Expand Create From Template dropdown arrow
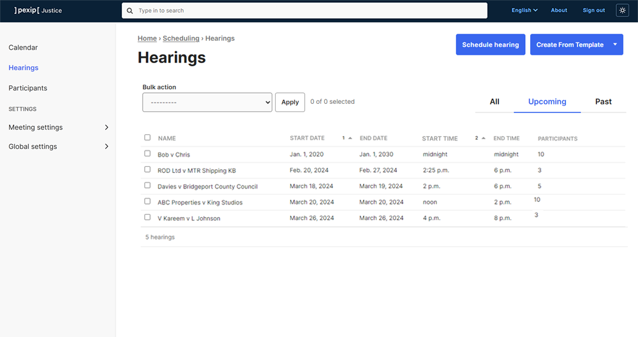The height and width of the screenshot is (337, 638). pyautogui.click(x=615, y=45)
